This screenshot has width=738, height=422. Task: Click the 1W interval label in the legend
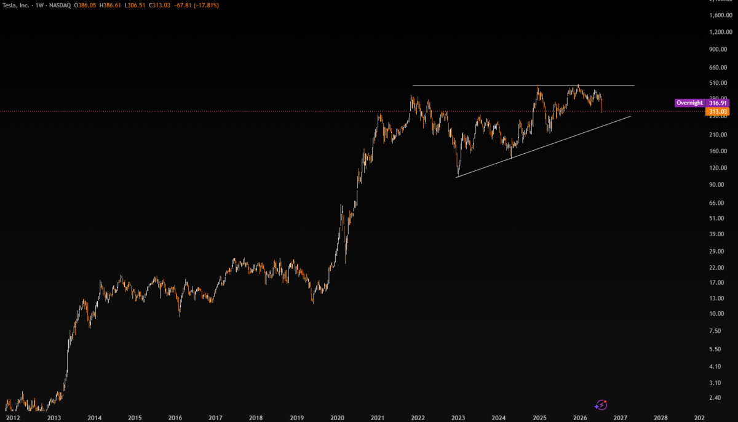click(38, 5)
